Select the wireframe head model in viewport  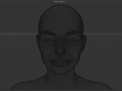[x=61, y=47]
